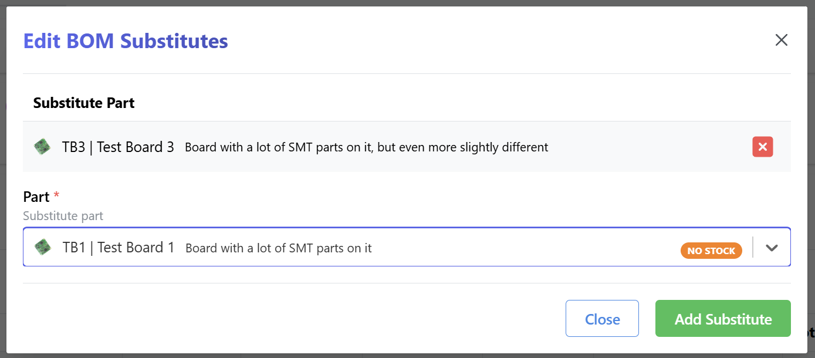Click the red required asterisk beside Part
Screen dimensions: 815x358
coord(56,195)
